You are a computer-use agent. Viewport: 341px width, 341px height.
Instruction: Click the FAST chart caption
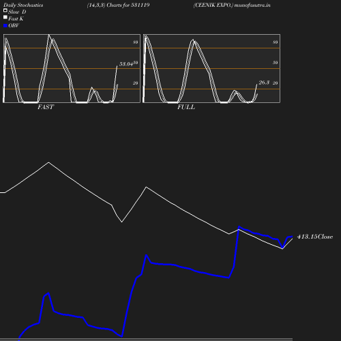tap(46, 107)
